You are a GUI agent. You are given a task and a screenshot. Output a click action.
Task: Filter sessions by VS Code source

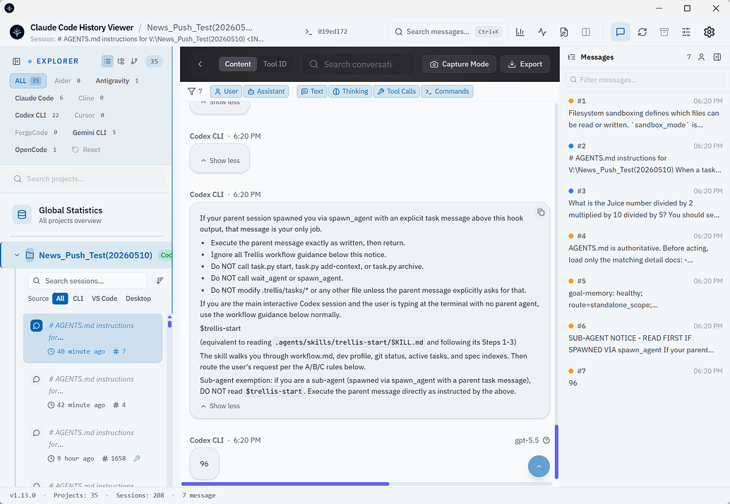pyautogui.click(x=104, y=299)
